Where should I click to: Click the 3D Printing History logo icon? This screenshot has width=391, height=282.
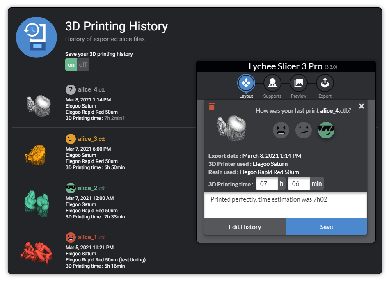(x=37, y=37)
